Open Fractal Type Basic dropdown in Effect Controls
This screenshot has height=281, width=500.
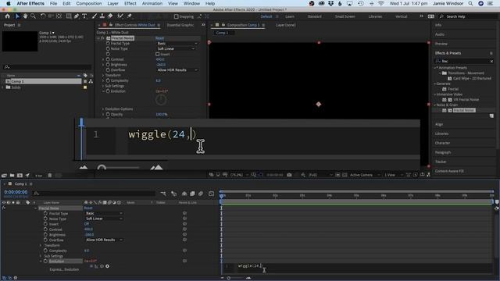tap(177, 44)
